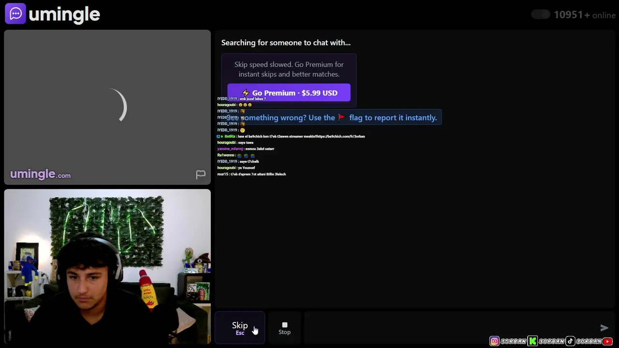This screenshot has height=348, width=619.
Task: Click the loading stranger video panel
Action: click(x=107, y=107)
